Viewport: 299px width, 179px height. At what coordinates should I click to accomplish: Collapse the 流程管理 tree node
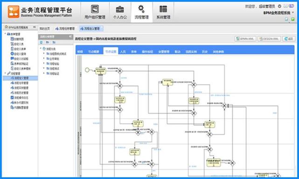5,73
